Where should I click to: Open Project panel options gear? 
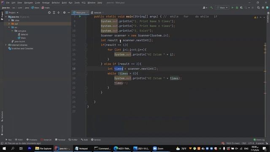[x=64, y=13]
